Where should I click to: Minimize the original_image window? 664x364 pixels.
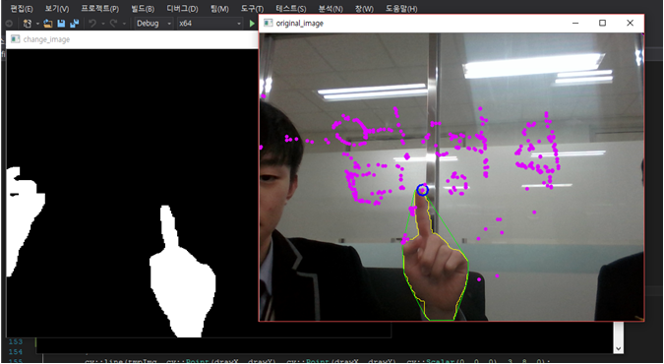tap(575, 23)
